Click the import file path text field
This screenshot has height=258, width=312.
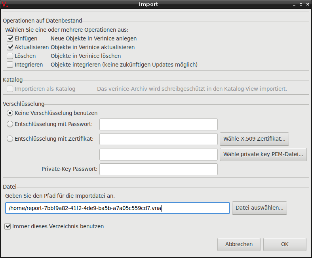(118, 208)
